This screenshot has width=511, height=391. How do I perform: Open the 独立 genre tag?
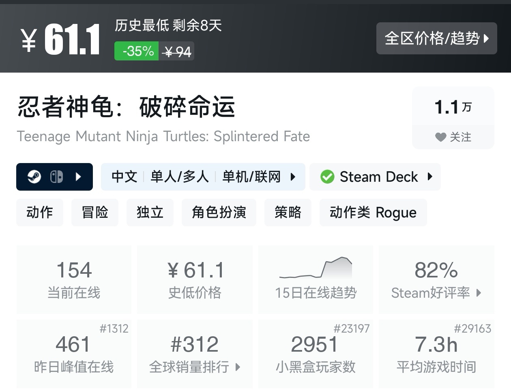(x=150, y=213)
